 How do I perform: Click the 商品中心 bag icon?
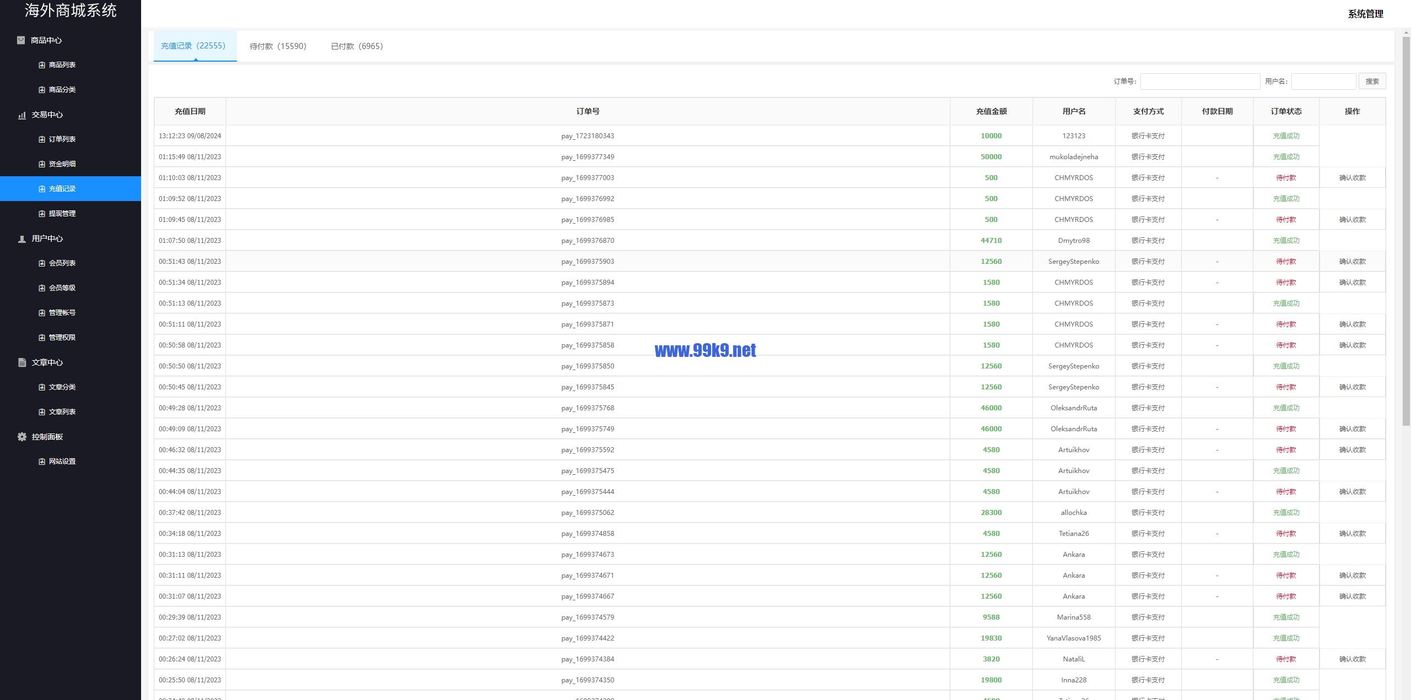click(x=21, y=40)
